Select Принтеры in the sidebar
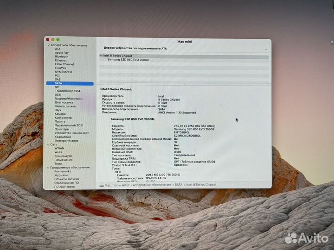 pos(62,129)
